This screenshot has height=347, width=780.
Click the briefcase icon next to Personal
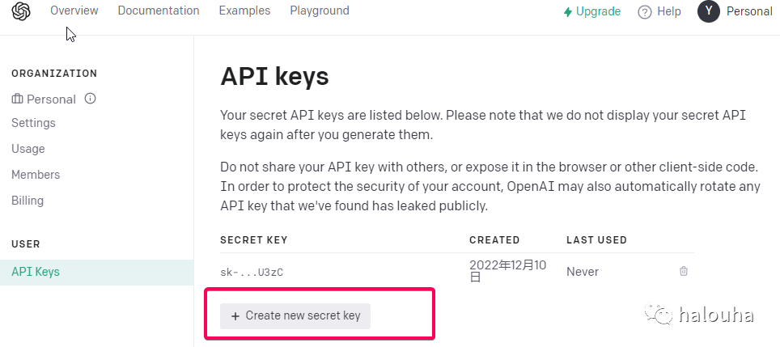tap(17, 99)
